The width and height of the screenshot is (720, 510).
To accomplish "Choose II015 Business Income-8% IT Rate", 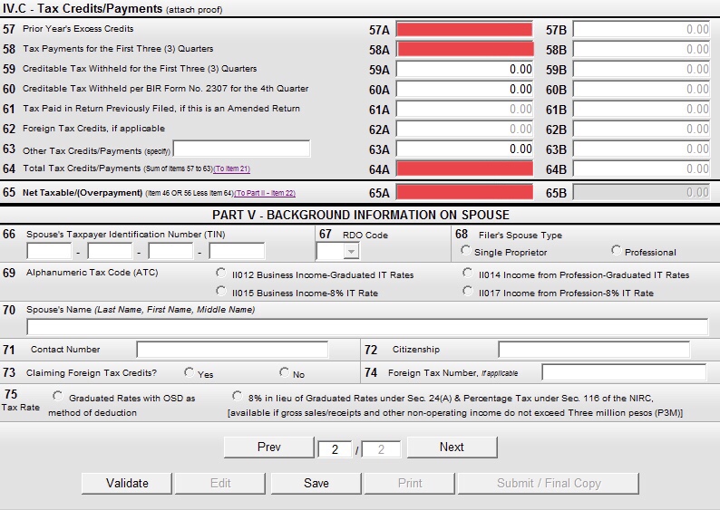I will pyautogui.click(x=221, y=292).
